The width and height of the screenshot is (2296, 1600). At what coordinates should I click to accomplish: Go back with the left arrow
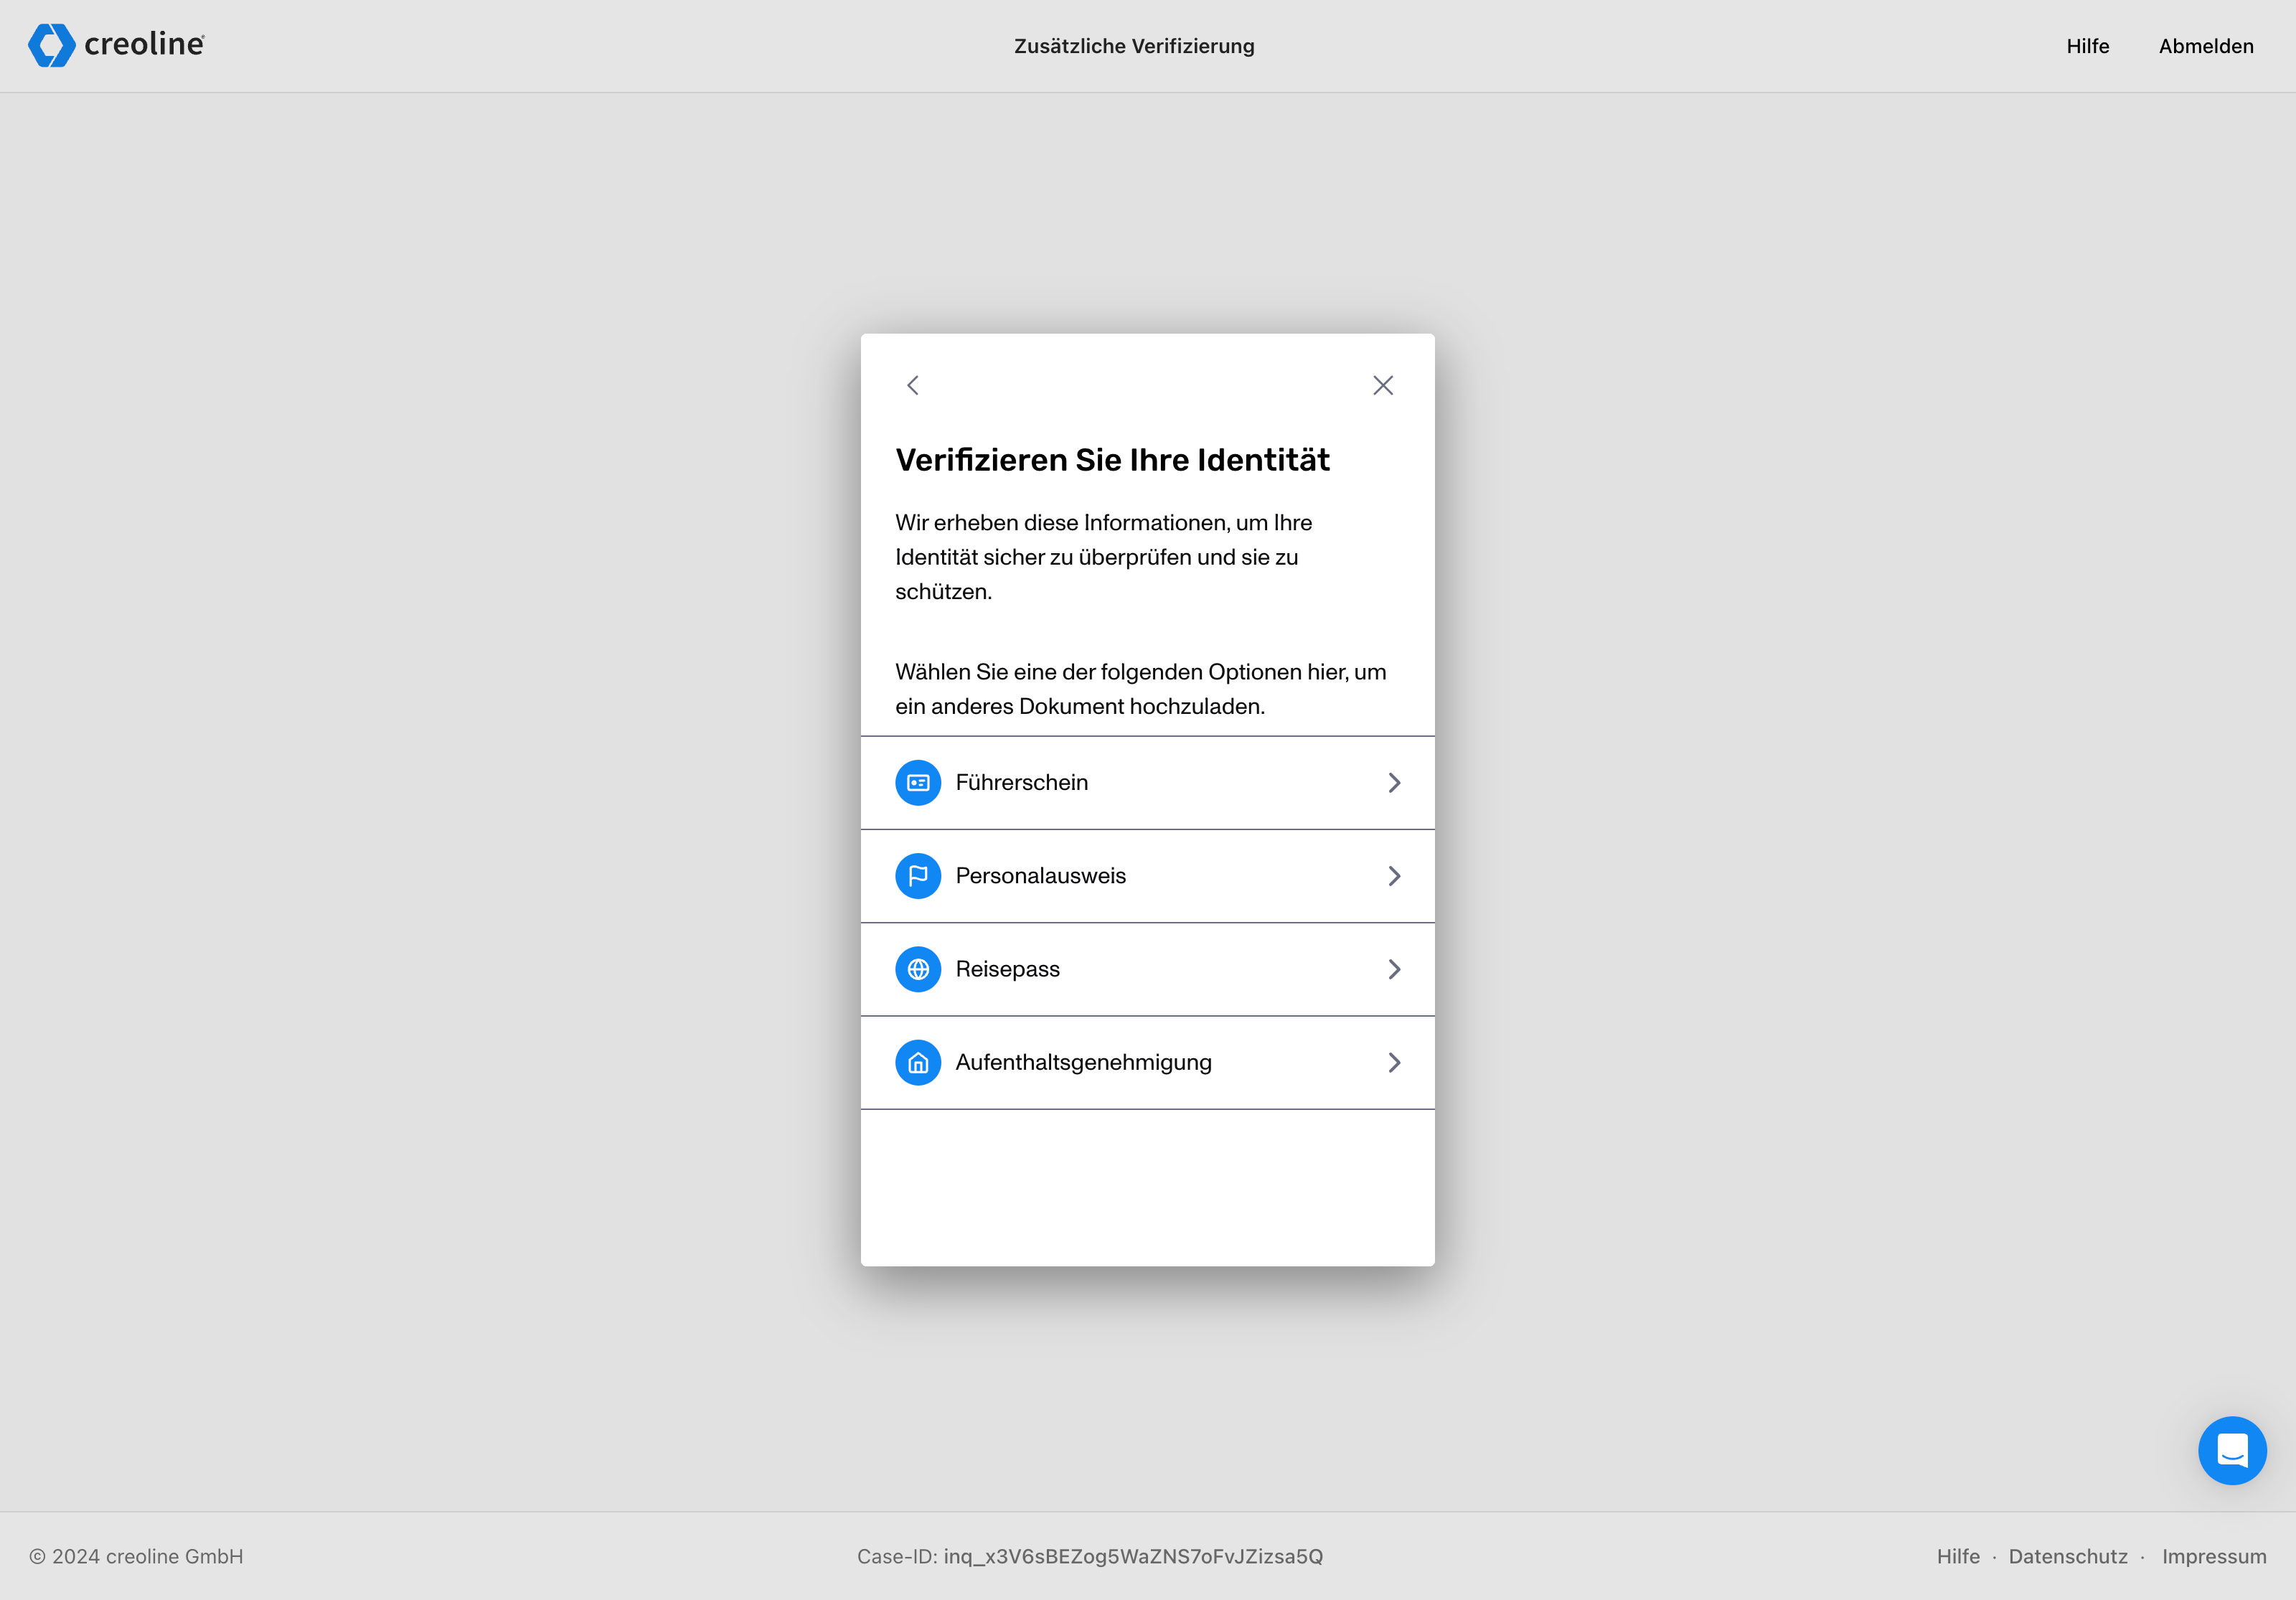(x=913, y=385)
